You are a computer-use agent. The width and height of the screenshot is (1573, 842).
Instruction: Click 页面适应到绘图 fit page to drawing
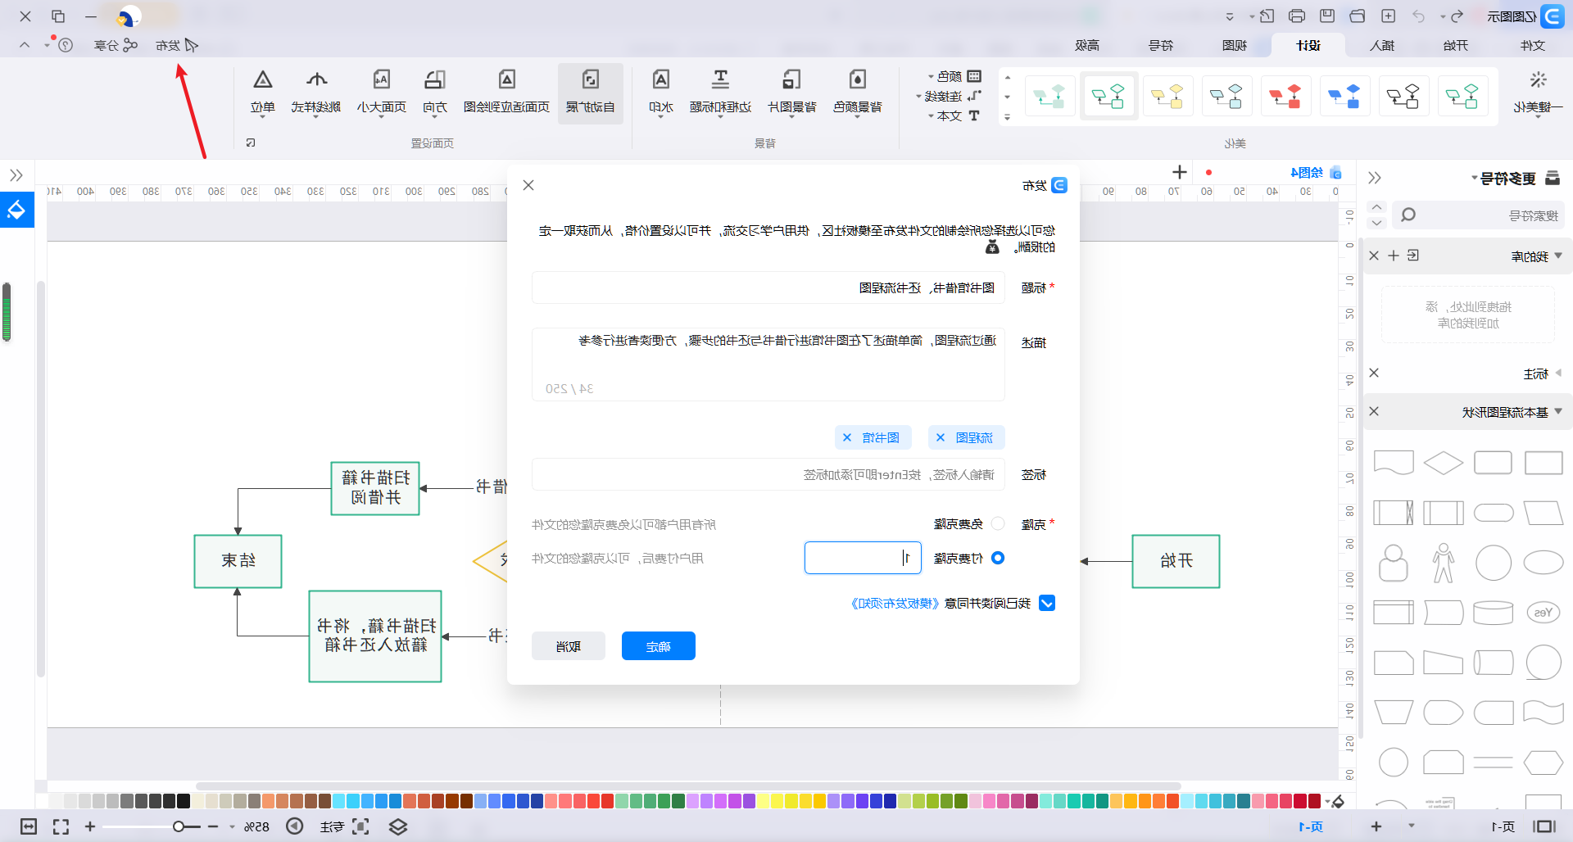(506, 92)
